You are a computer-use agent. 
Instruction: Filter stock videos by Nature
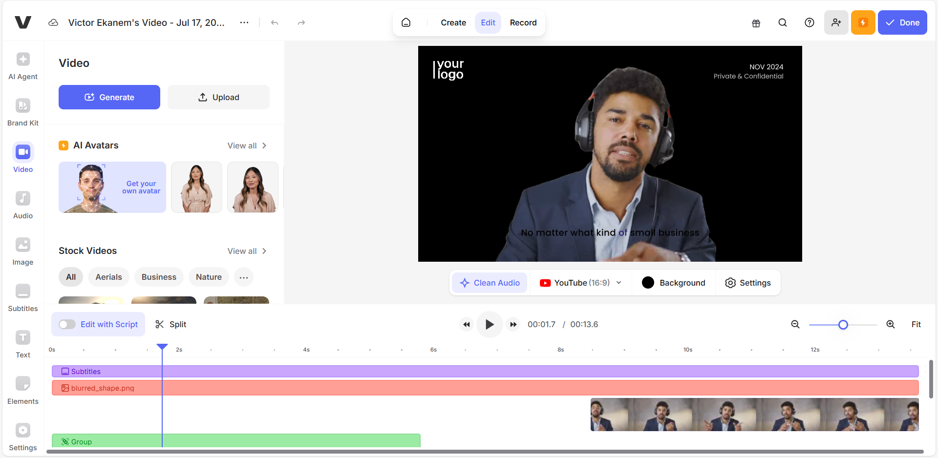click(x=209, y=277)
